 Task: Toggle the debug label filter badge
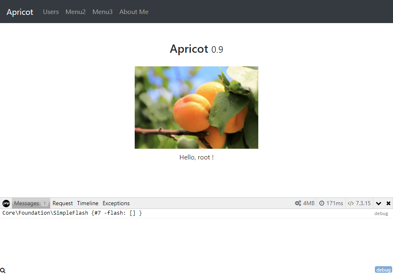[x=383, y=270]
